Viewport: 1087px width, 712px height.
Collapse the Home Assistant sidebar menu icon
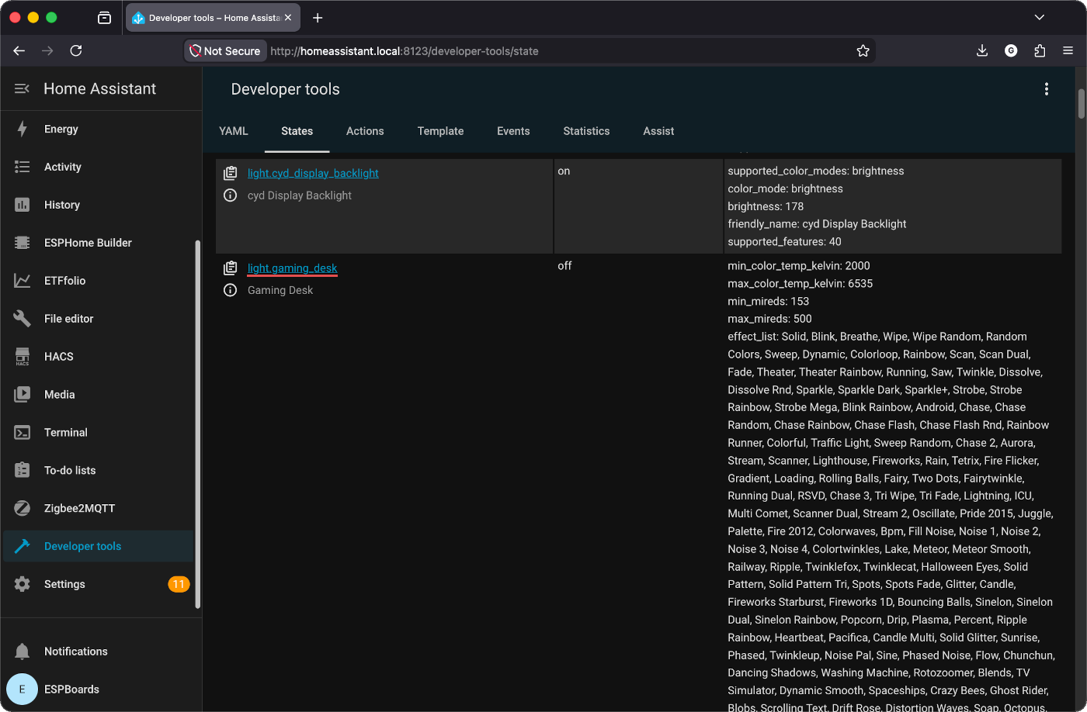[22, 89]
